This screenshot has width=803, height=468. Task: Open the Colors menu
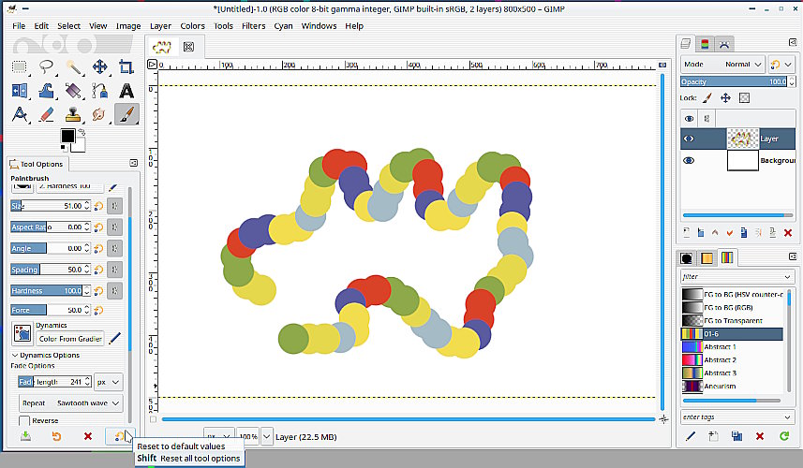[x=192, y=26]
